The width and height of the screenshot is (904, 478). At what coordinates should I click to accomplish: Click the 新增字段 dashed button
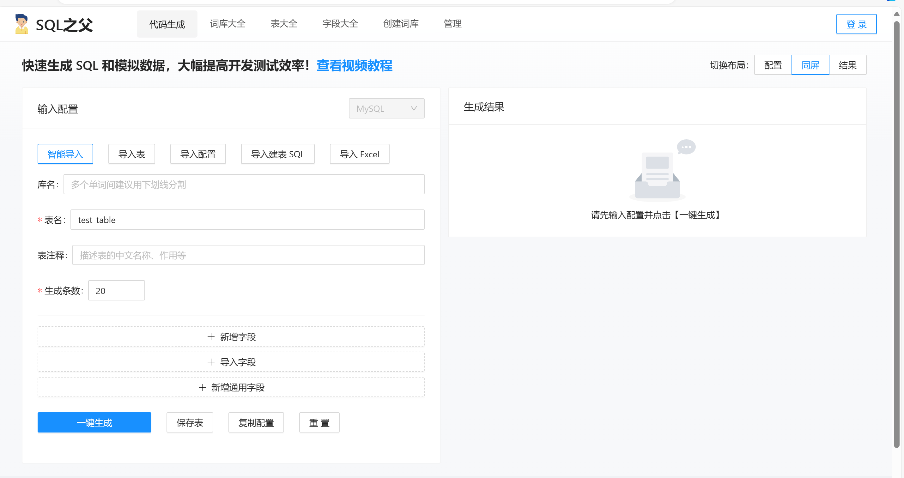click(231, 337)
